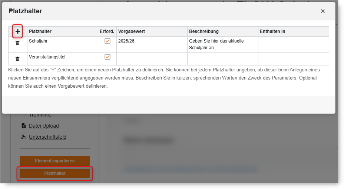344x189 pixels.
Task: Select the Schuljahr placeholder name cell
Action: (x=62, y=44)
